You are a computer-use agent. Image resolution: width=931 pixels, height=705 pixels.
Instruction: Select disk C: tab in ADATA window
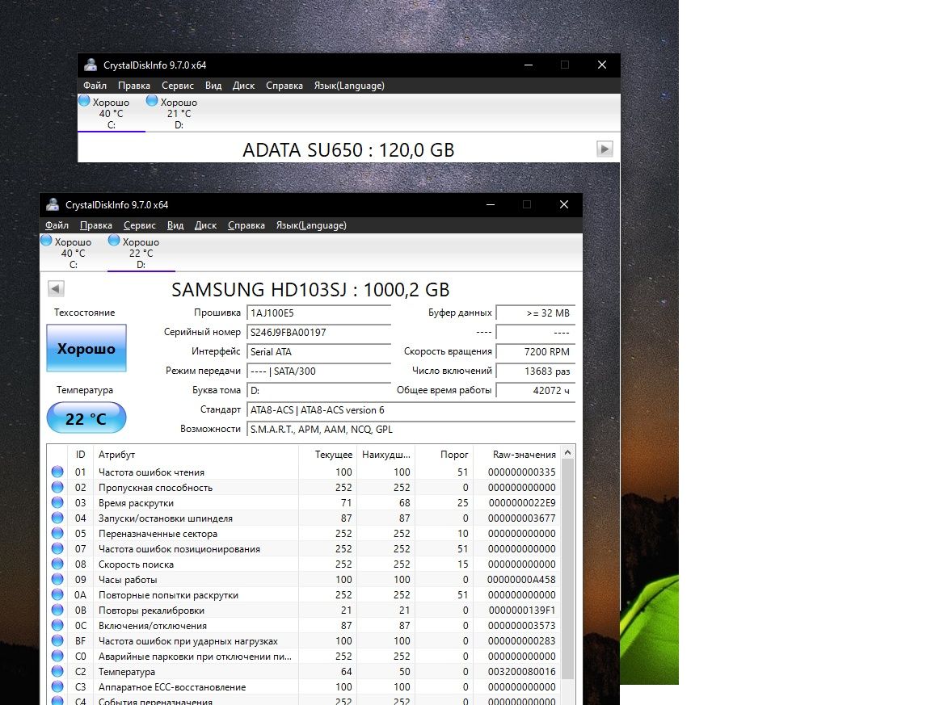coord(111,113)
